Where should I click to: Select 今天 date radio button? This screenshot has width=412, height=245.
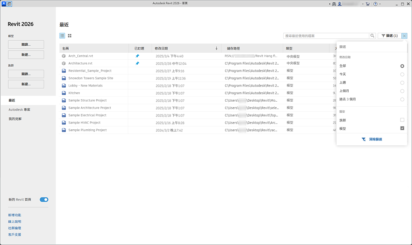pos(402,75)
